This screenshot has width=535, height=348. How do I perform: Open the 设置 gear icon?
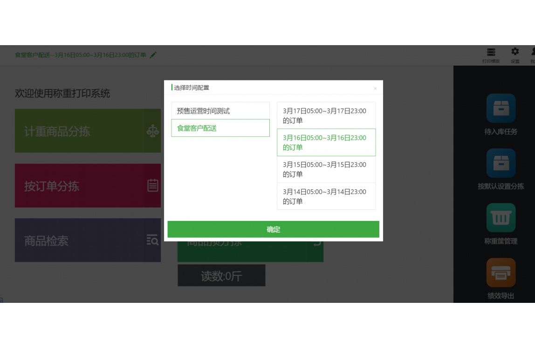click(x=515, y=52)
